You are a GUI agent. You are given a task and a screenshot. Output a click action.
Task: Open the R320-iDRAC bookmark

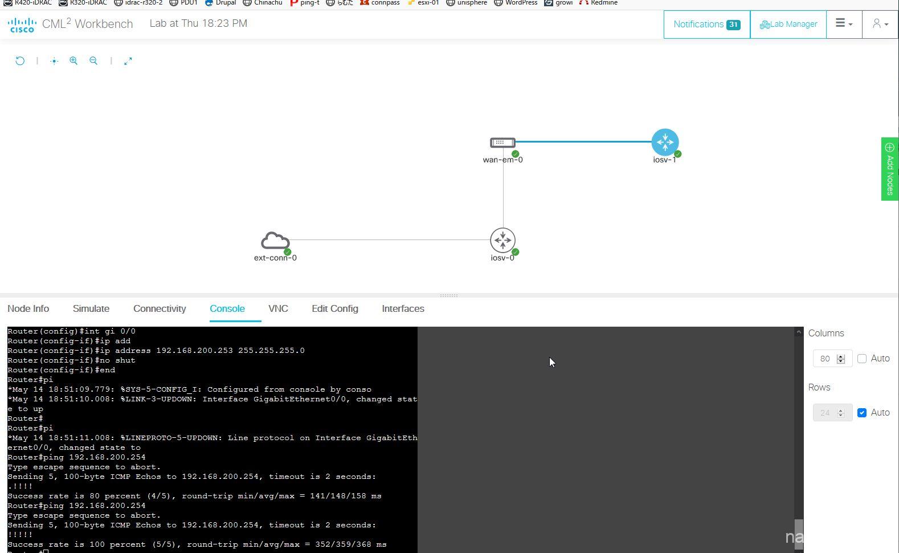point(83,3)
